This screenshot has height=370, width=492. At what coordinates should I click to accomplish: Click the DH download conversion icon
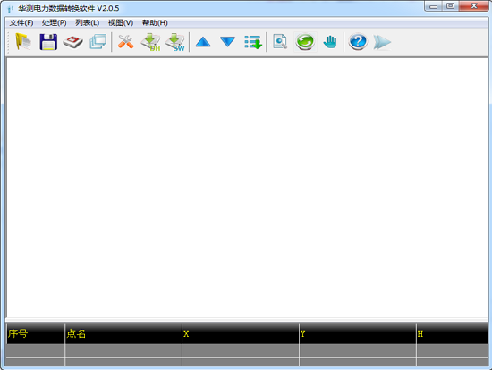pos(150,42)
